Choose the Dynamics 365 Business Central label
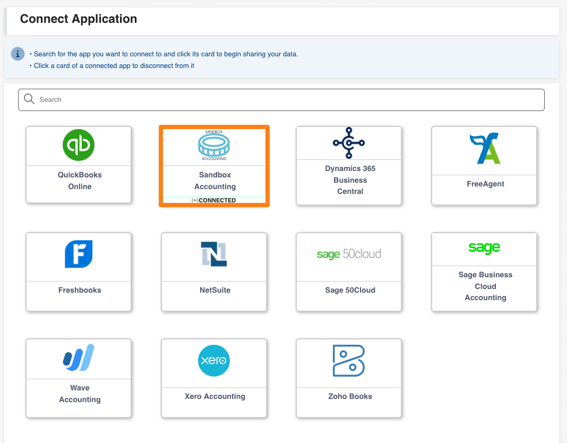The image size is (567, 443). (350, 180)
